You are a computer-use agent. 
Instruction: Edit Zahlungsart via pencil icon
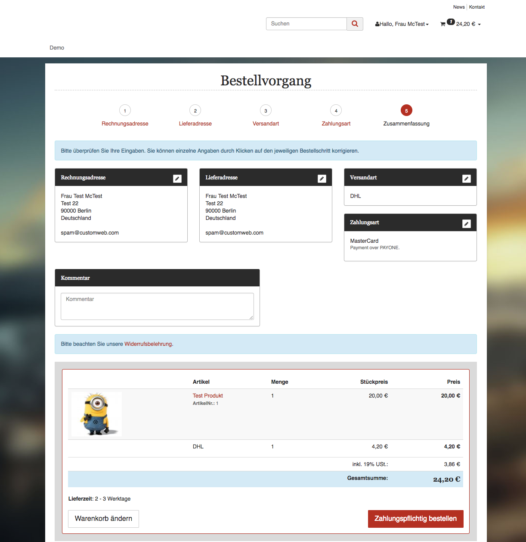[x=466, y=224]
